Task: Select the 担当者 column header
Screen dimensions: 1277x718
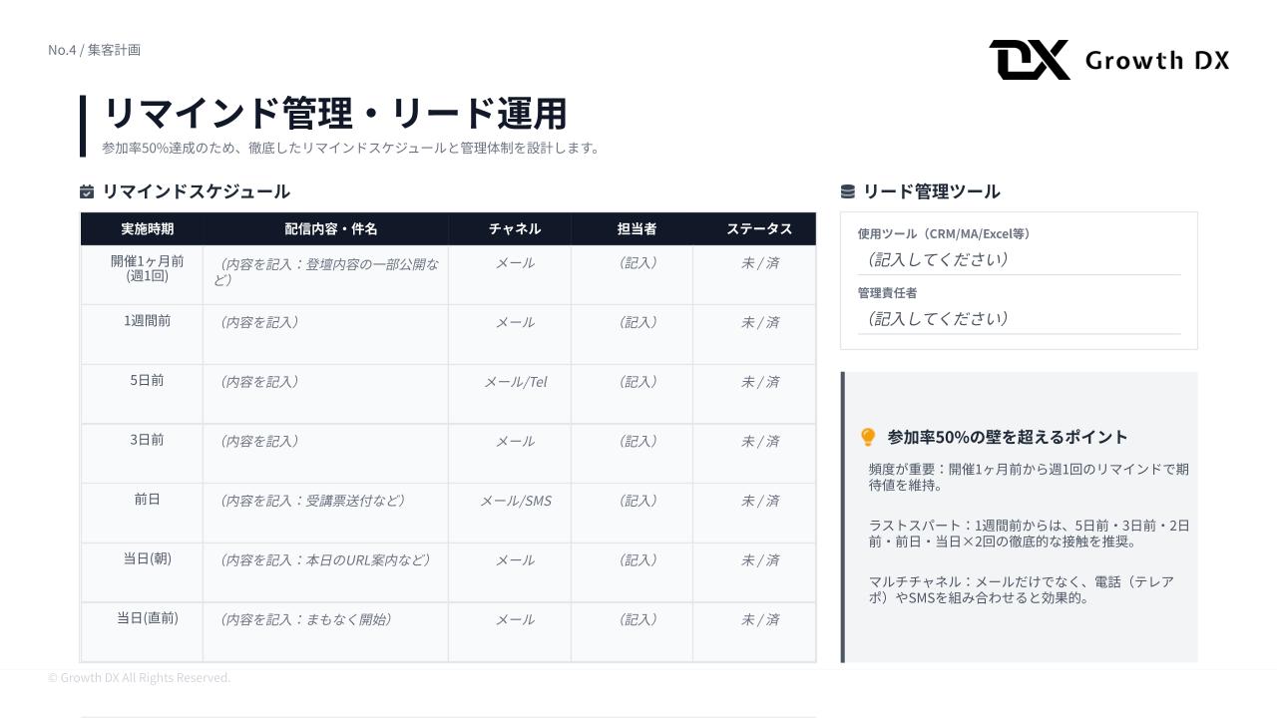Action: click(637, 229)
